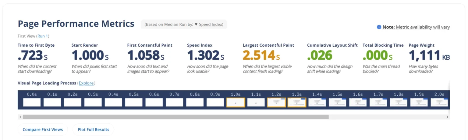
Task: Open the Run 1 link
Action: tap(43, 36)
